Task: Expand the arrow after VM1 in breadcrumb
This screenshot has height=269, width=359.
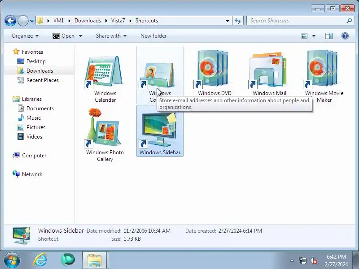Action: [70, 21]
